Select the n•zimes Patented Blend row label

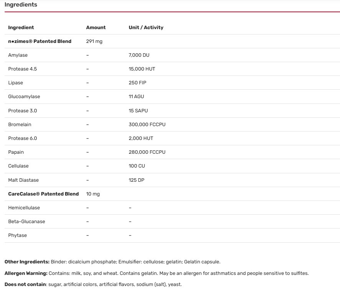[x=40, y=41]
